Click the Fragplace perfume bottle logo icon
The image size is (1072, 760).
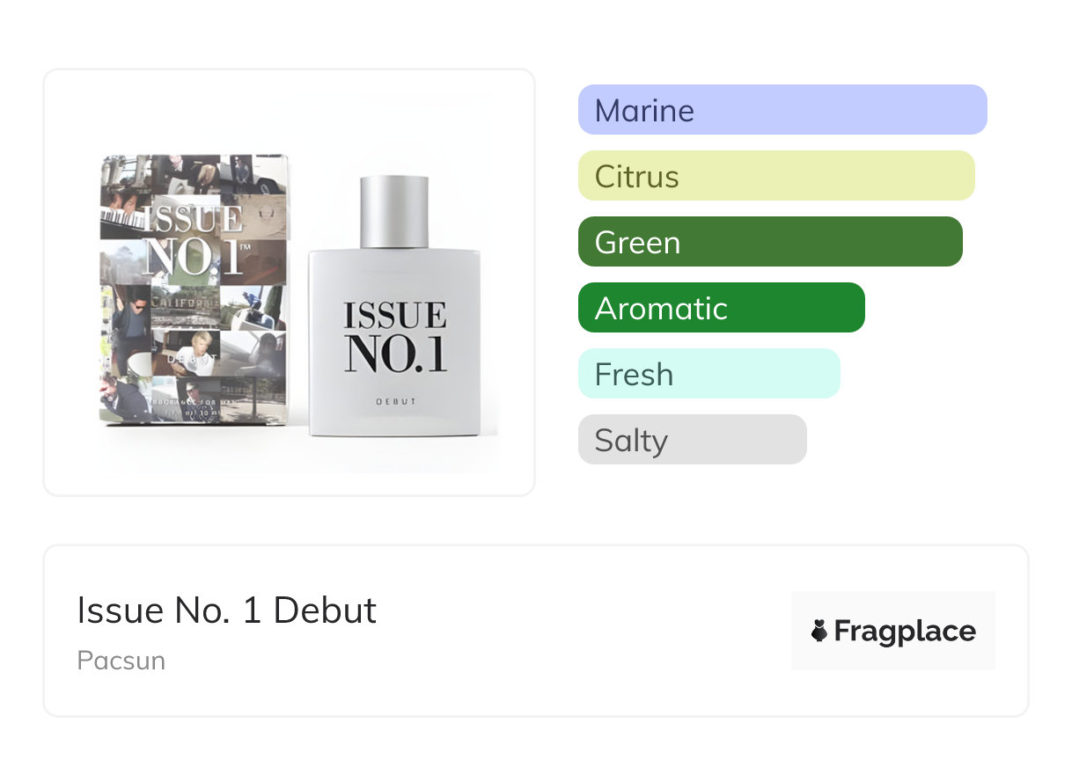point(819,631)
